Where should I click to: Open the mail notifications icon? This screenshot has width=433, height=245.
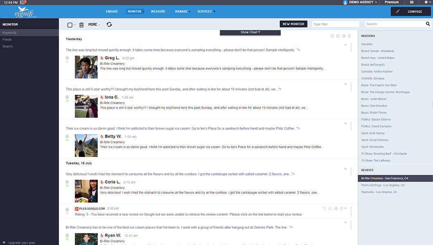(x=22, y=2)
